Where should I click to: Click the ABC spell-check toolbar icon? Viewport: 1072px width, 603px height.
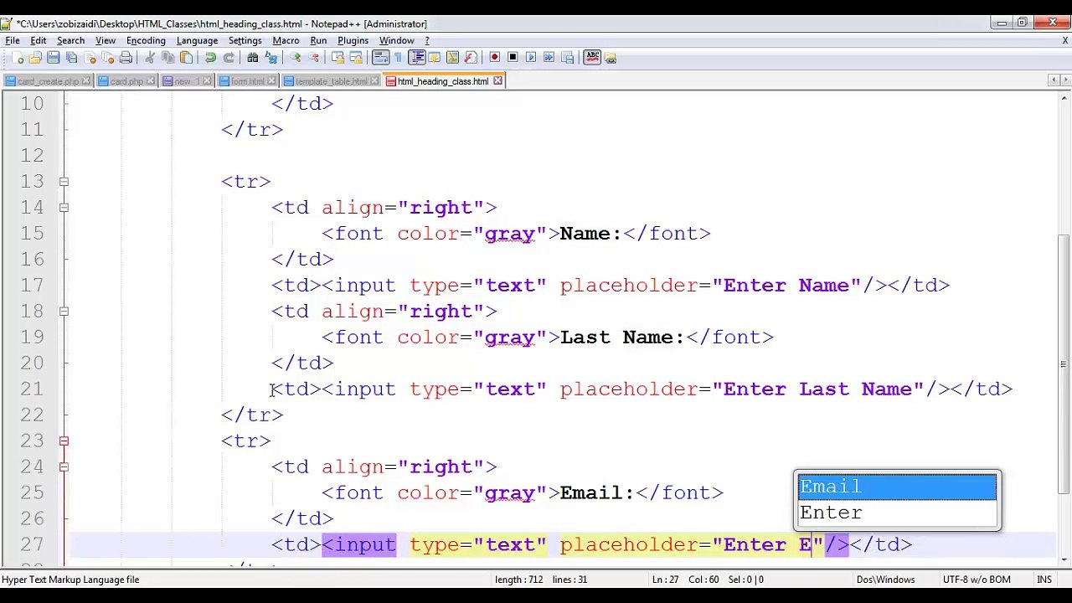(592, 58)
